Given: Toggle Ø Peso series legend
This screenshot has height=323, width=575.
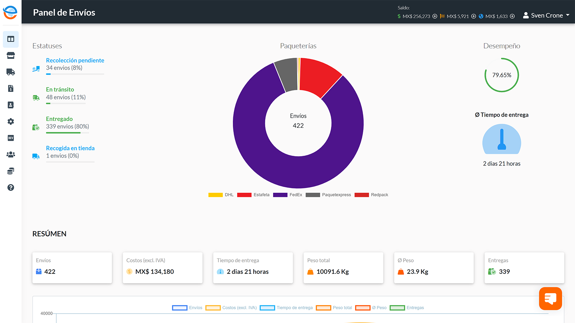Looking at the screenshot, I should [371, 308].
